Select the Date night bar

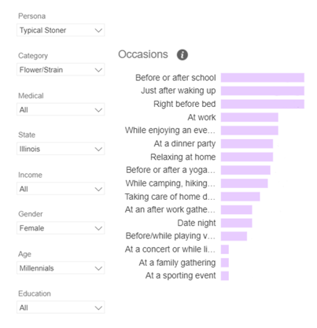coord(236,223)
